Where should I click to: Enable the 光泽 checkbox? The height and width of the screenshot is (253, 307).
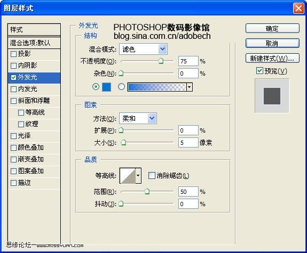coord(13,136)
